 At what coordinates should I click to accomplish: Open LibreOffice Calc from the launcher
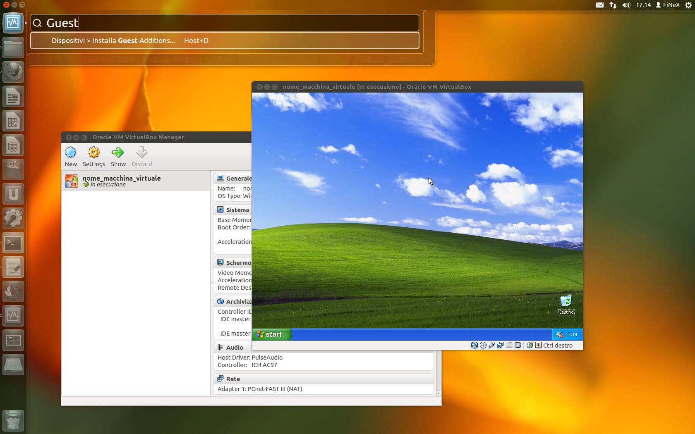click(x=13, y=121)
